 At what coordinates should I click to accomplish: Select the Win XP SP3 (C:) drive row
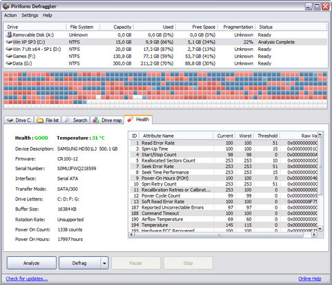tap(166, 42)
